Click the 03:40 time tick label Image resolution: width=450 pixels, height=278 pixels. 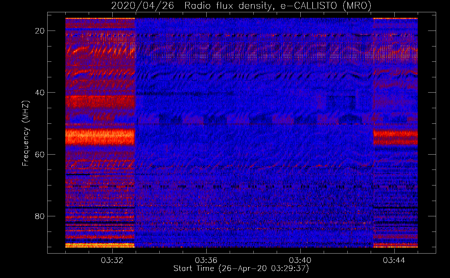[x=300, y=260]
